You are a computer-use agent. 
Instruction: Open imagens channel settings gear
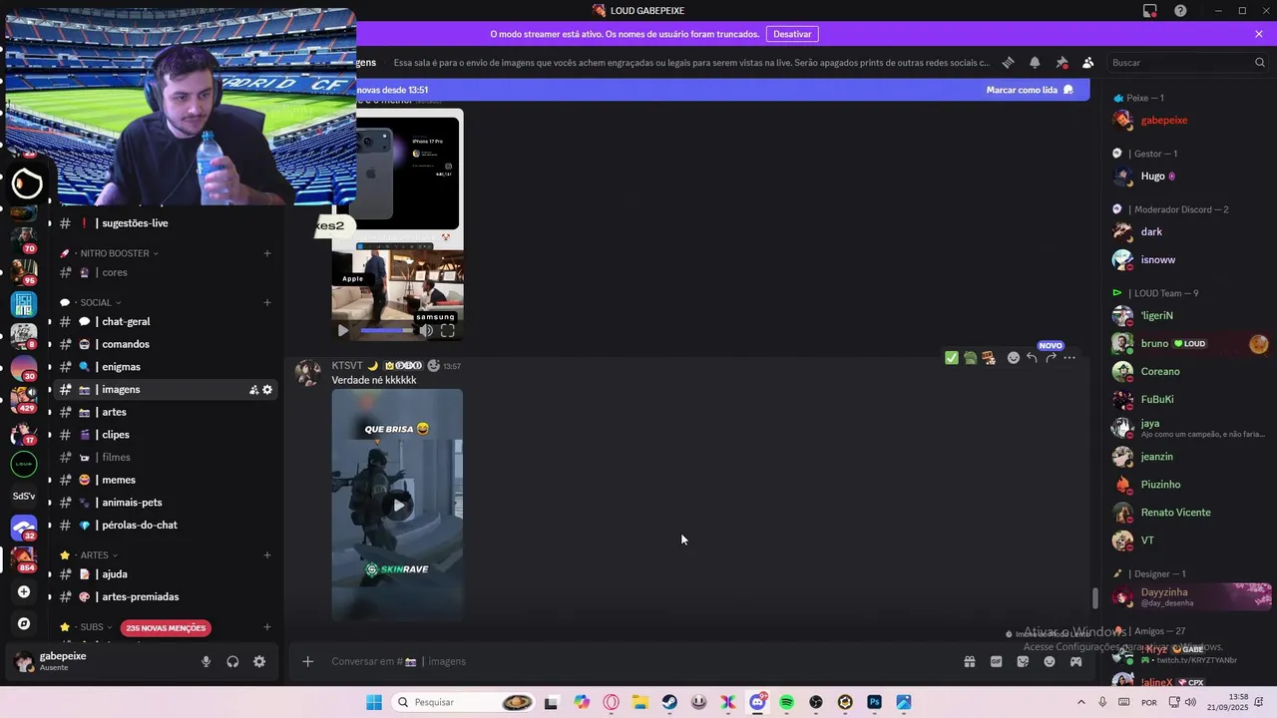[x=267, y=390]
